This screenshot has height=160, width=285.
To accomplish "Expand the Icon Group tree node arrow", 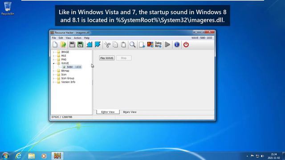I will click(53, 78).
